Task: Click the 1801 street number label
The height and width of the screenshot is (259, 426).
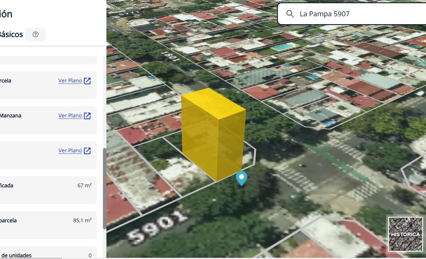Action: tap(170, 56)
